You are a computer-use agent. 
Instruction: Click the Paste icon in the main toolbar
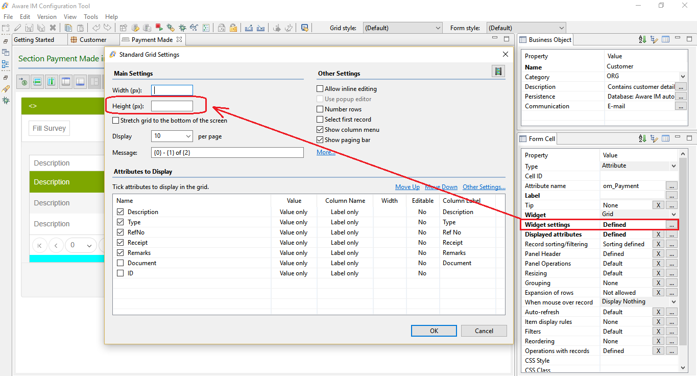pos(80,28)
